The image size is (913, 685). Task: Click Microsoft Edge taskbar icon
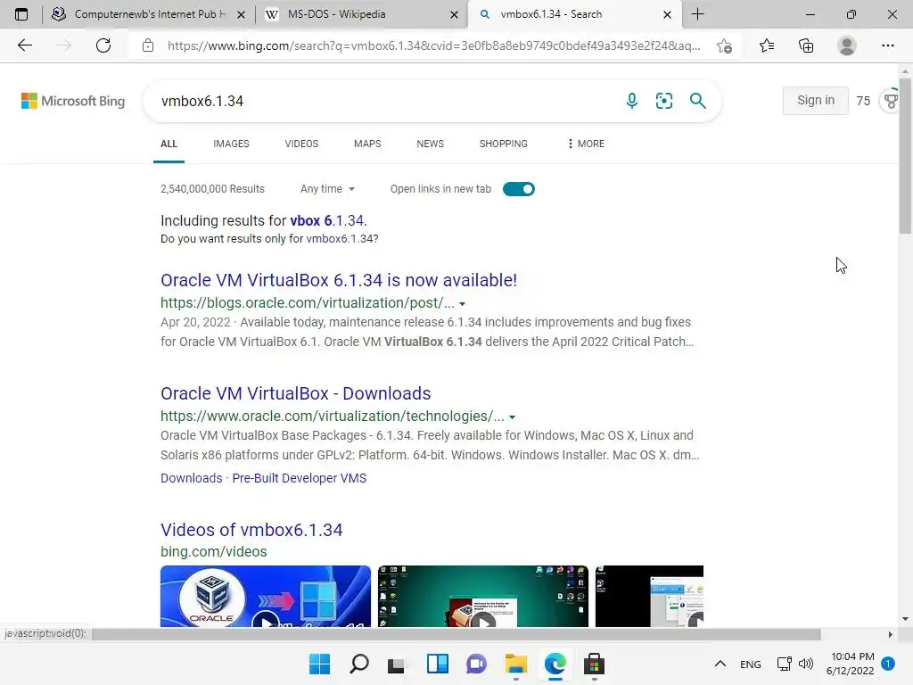555,664
